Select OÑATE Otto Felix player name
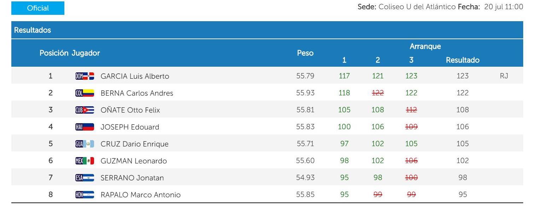 [130, 110]
